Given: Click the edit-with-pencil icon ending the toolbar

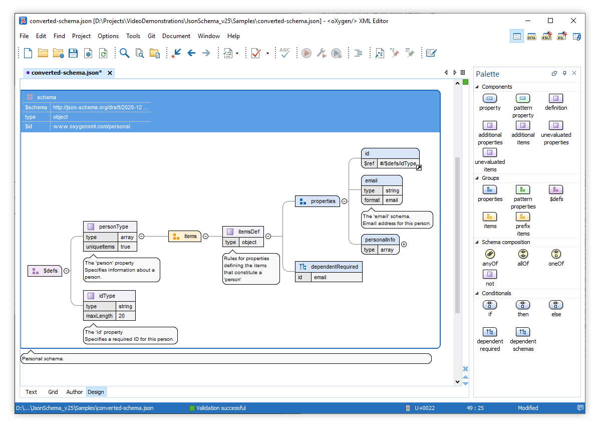Looking at the screenshot, I should 431,53.
